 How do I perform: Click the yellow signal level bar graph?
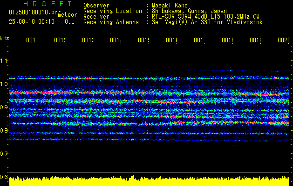(149, 181)
